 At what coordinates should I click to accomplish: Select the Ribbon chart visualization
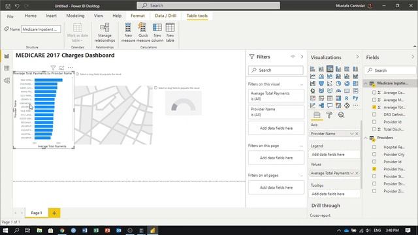[355, 76]
